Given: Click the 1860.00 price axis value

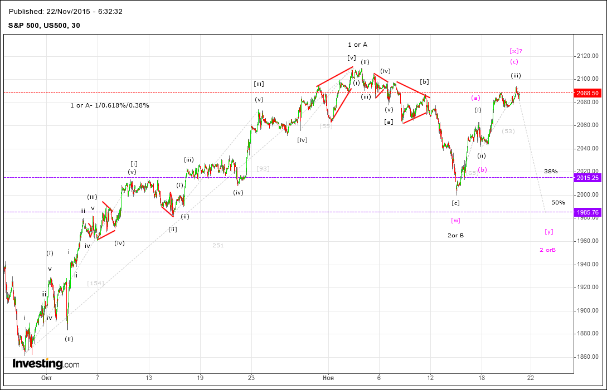Looking at the screenshot, I should click(588, 357).
